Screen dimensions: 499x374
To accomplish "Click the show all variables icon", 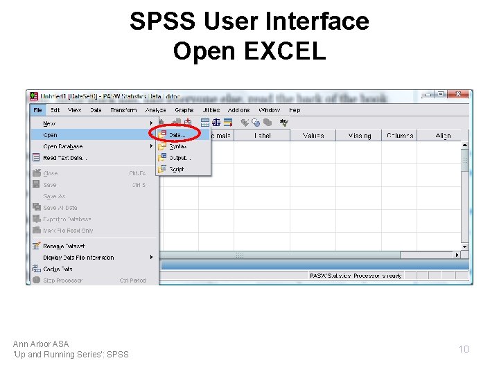I will (x=268, y=123).
